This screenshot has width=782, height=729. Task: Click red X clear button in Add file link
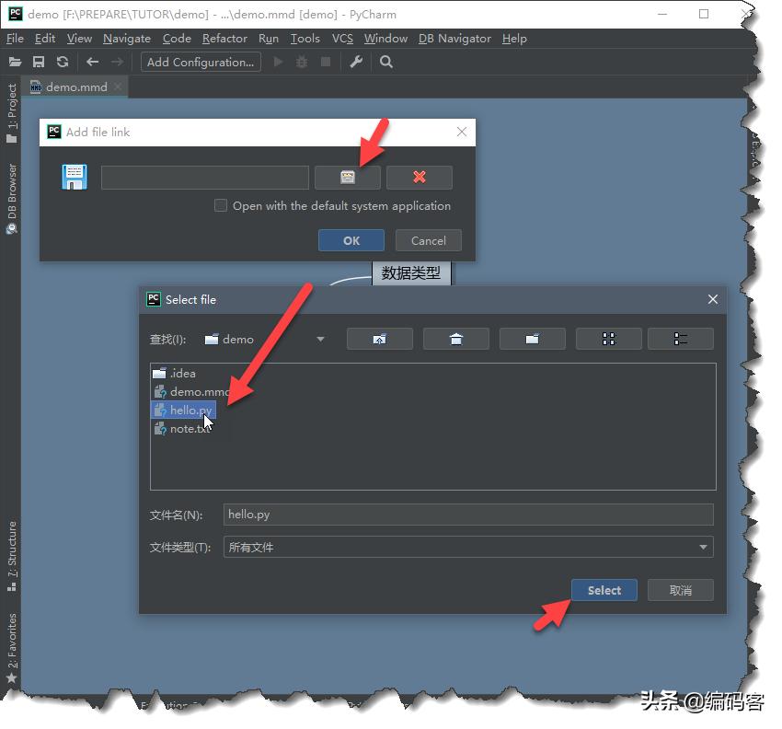[x=420, y=177]
